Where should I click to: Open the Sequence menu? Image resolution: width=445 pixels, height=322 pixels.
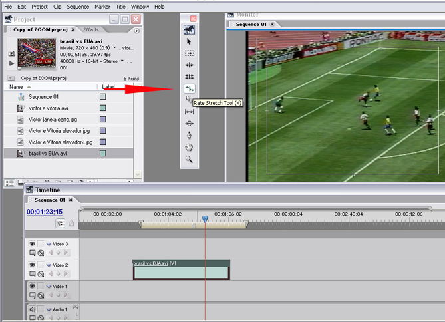pos(78,6)
